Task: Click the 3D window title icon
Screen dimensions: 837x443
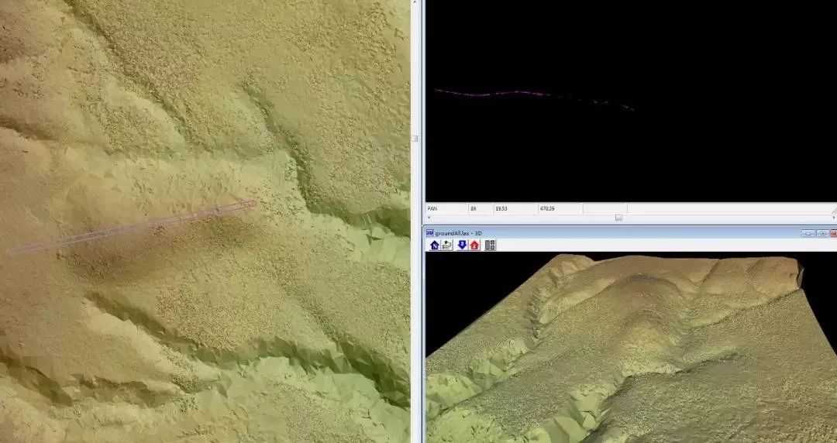Action: (430, 232)
